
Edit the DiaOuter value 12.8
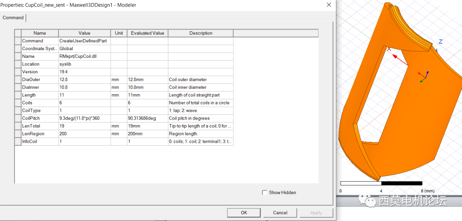(x=85, y=80)
